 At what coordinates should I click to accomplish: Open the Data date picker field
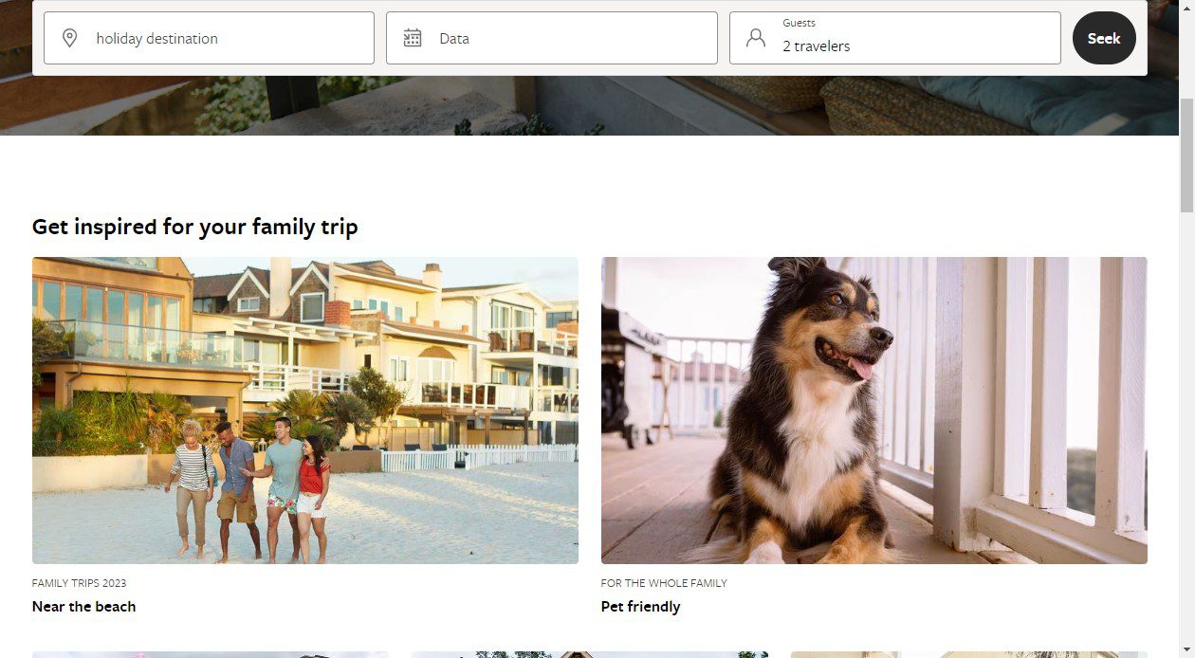[552, 38]
